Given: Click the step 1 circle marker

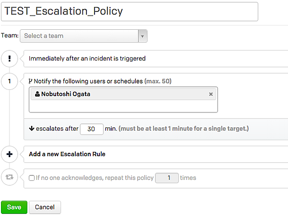Looking at the screenshot, I should (10, 81).
